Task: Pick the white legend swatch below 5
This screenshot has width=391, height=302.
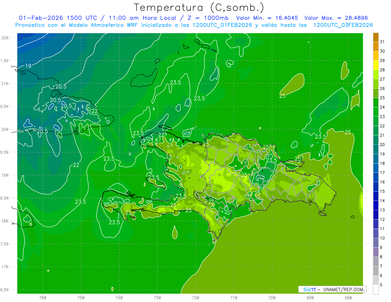Action: 376,290
